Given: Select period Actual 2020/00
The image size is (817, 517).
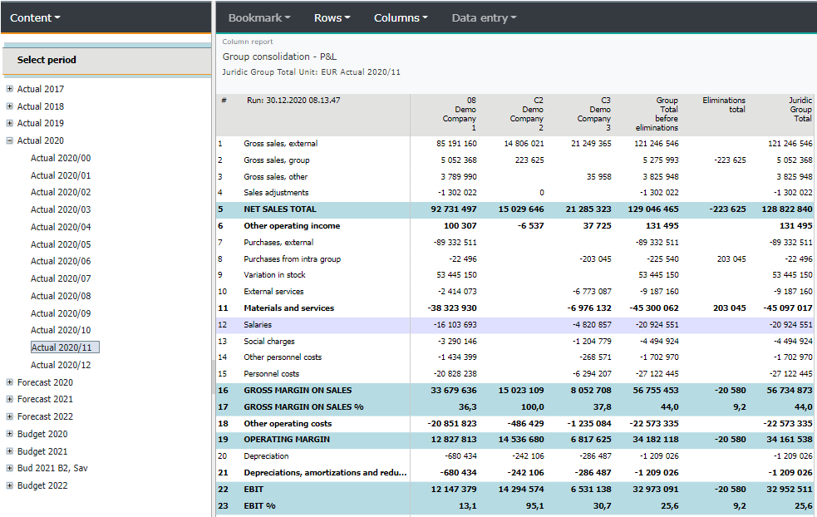Looking at the screenshot, I should (x=61, y=158).
